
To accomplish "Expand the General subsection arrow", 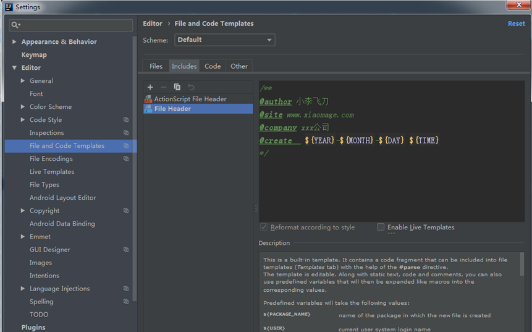I will pos(23,80).
